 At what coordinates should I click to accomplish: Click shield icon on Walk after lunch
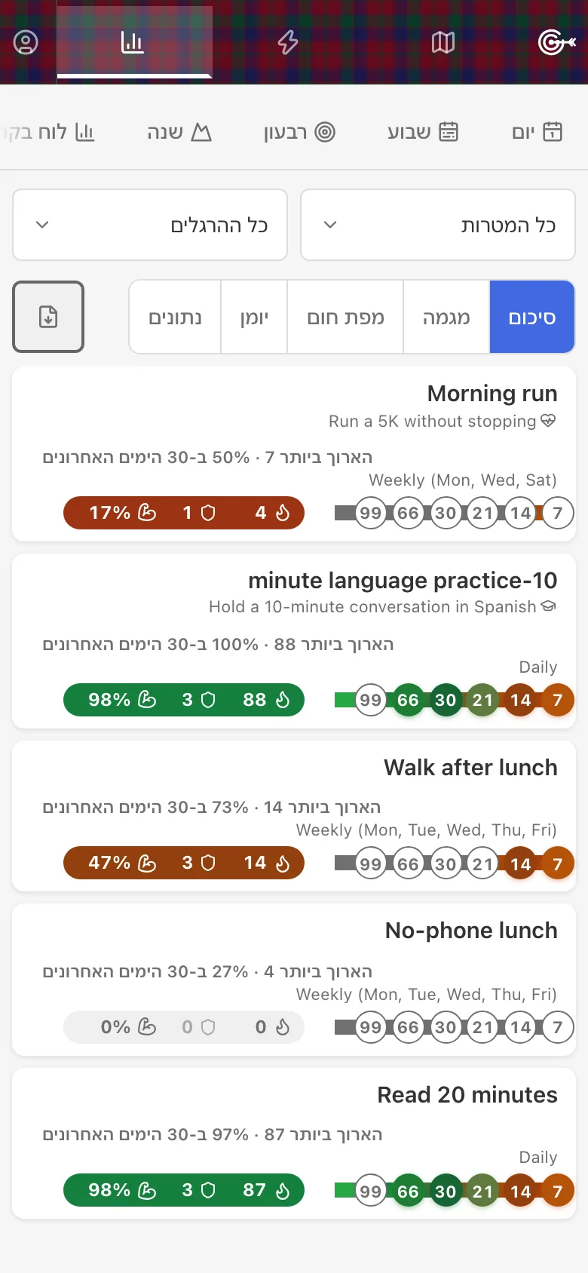[x=208, y=863]
